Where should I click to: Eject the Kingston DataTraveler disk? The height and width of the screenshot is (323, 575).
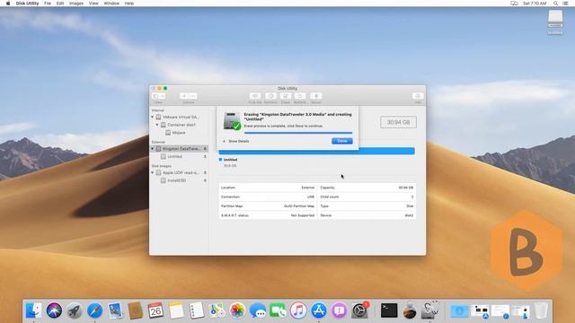pyautogui.click(x=205, y=149)
